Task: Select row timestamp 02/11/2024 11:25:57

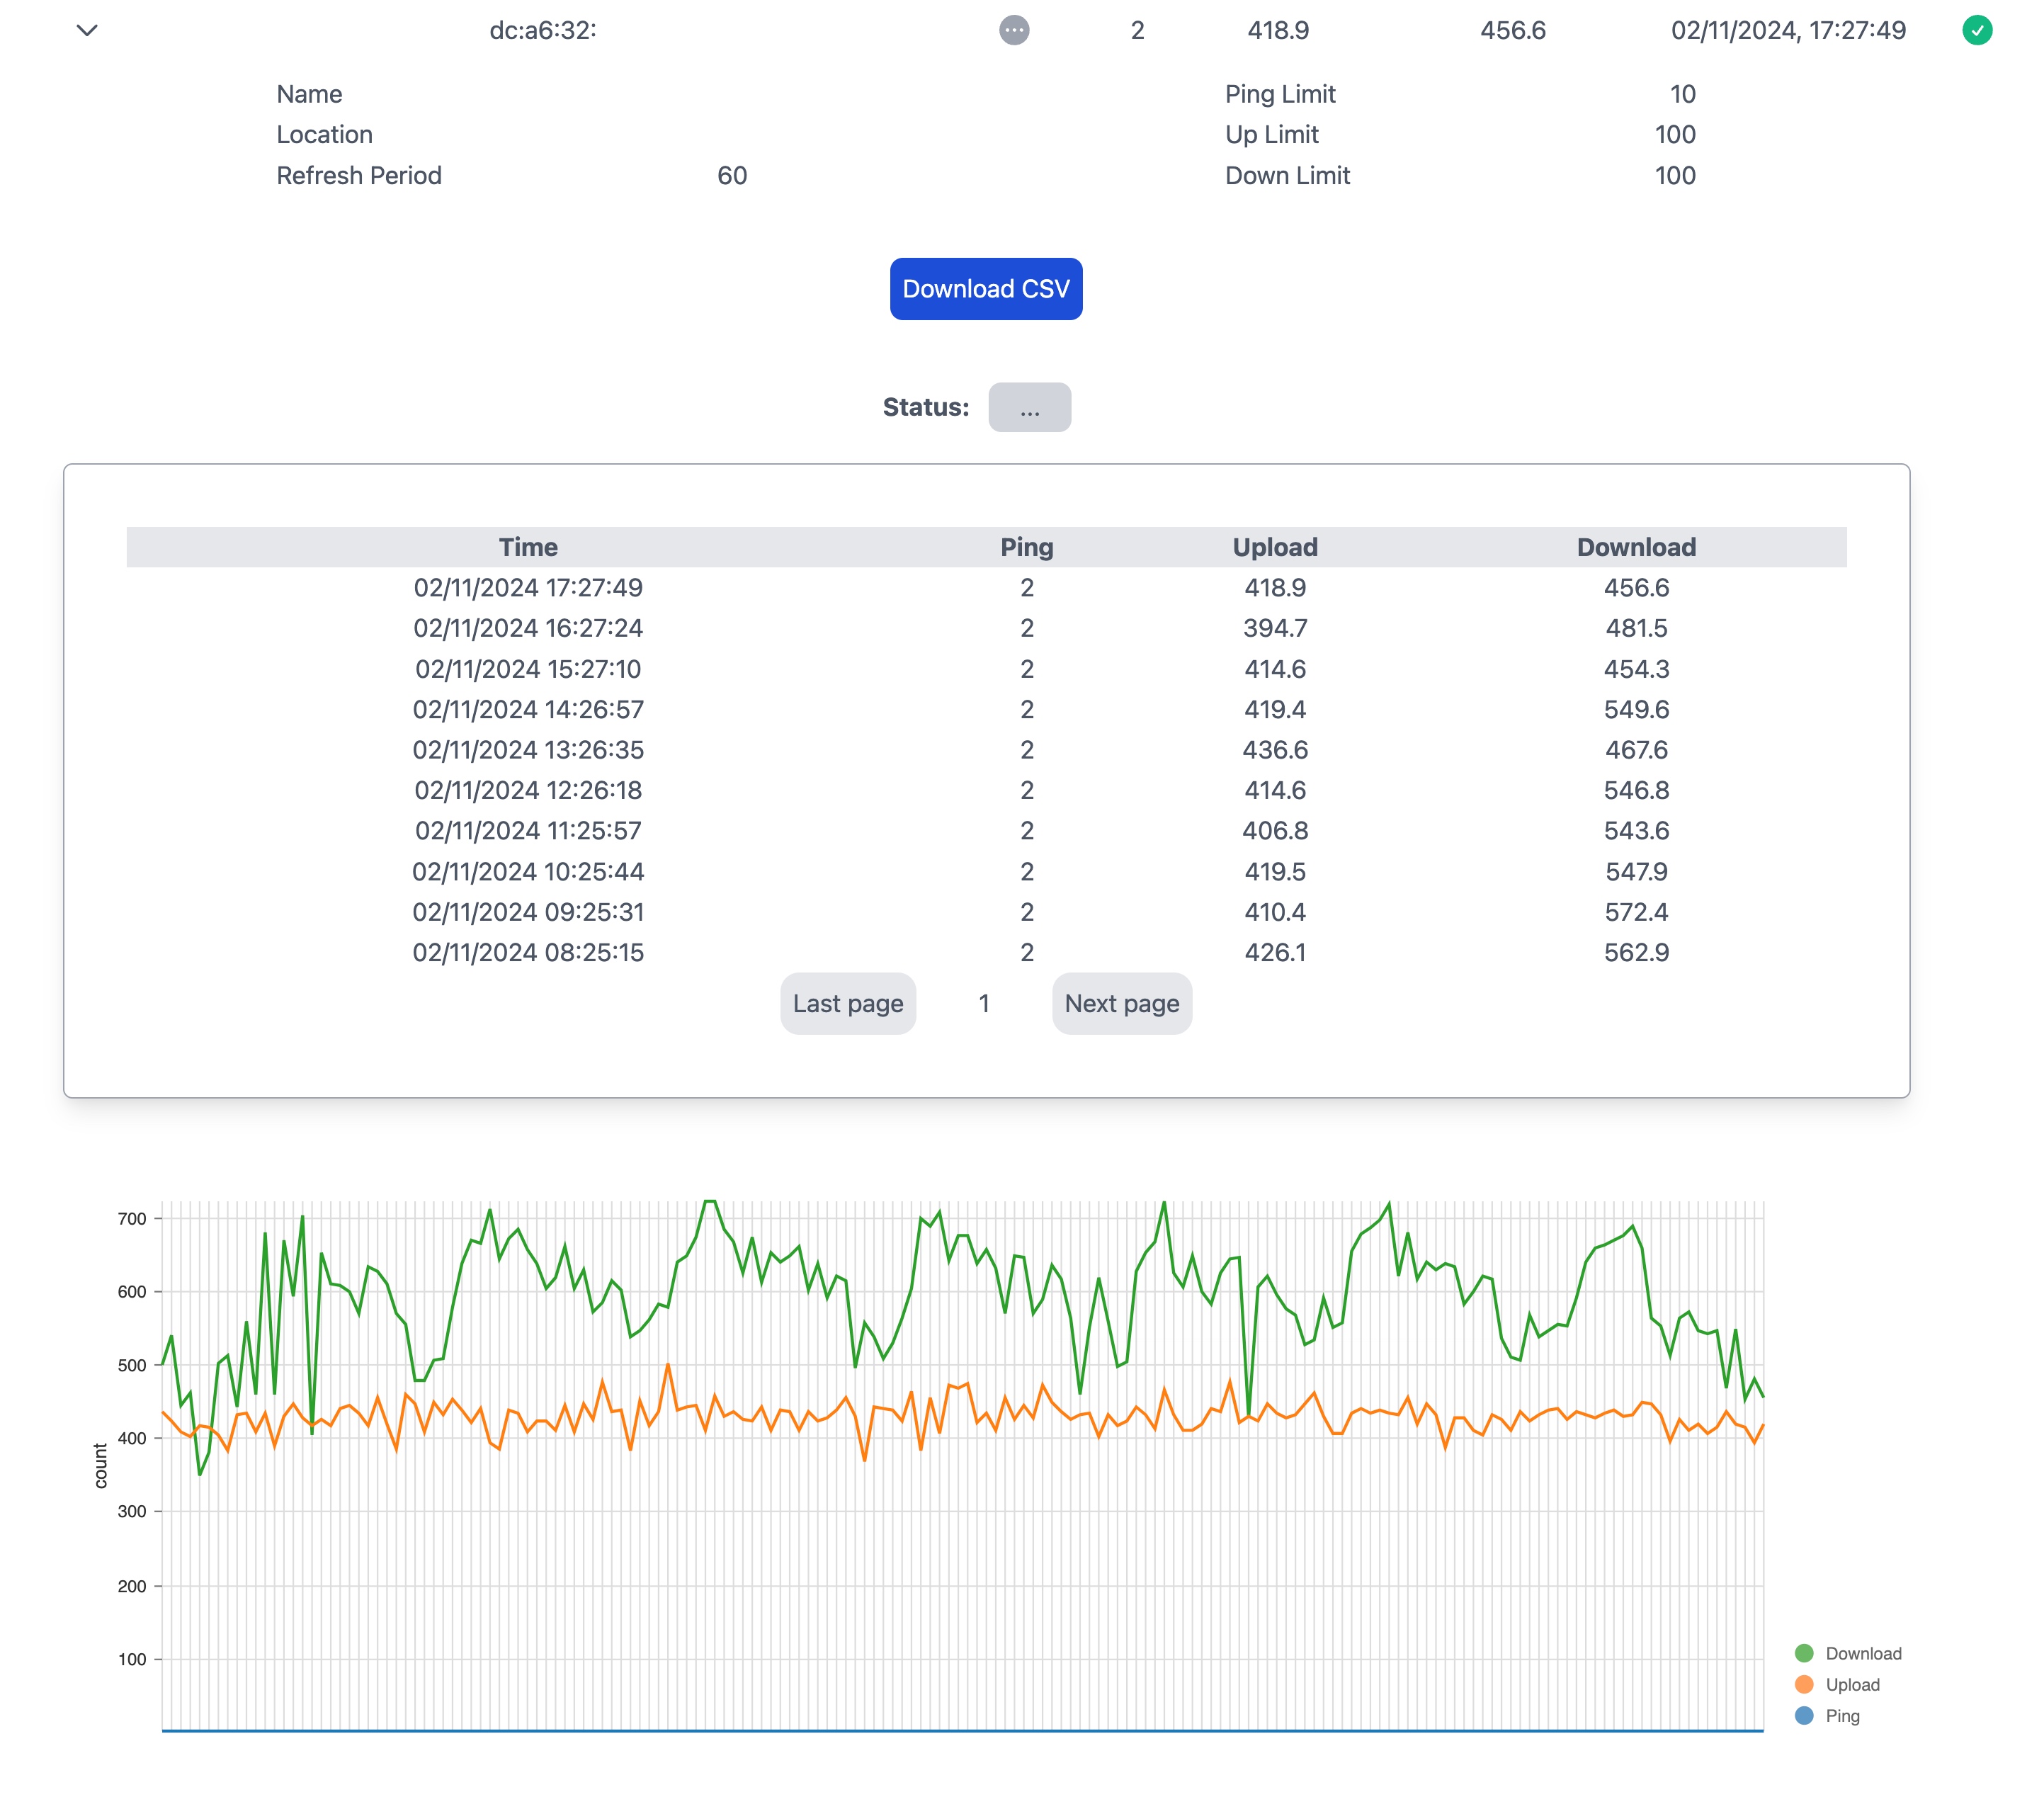Action: click(528, 831)
